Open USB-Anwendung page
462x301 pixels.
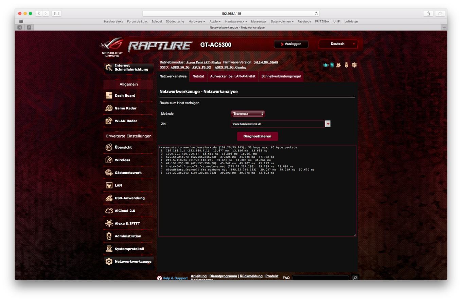(128, 198)
